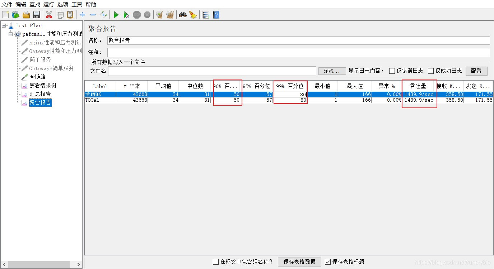Create a new test plan via the toolbar

coord(5,15)
